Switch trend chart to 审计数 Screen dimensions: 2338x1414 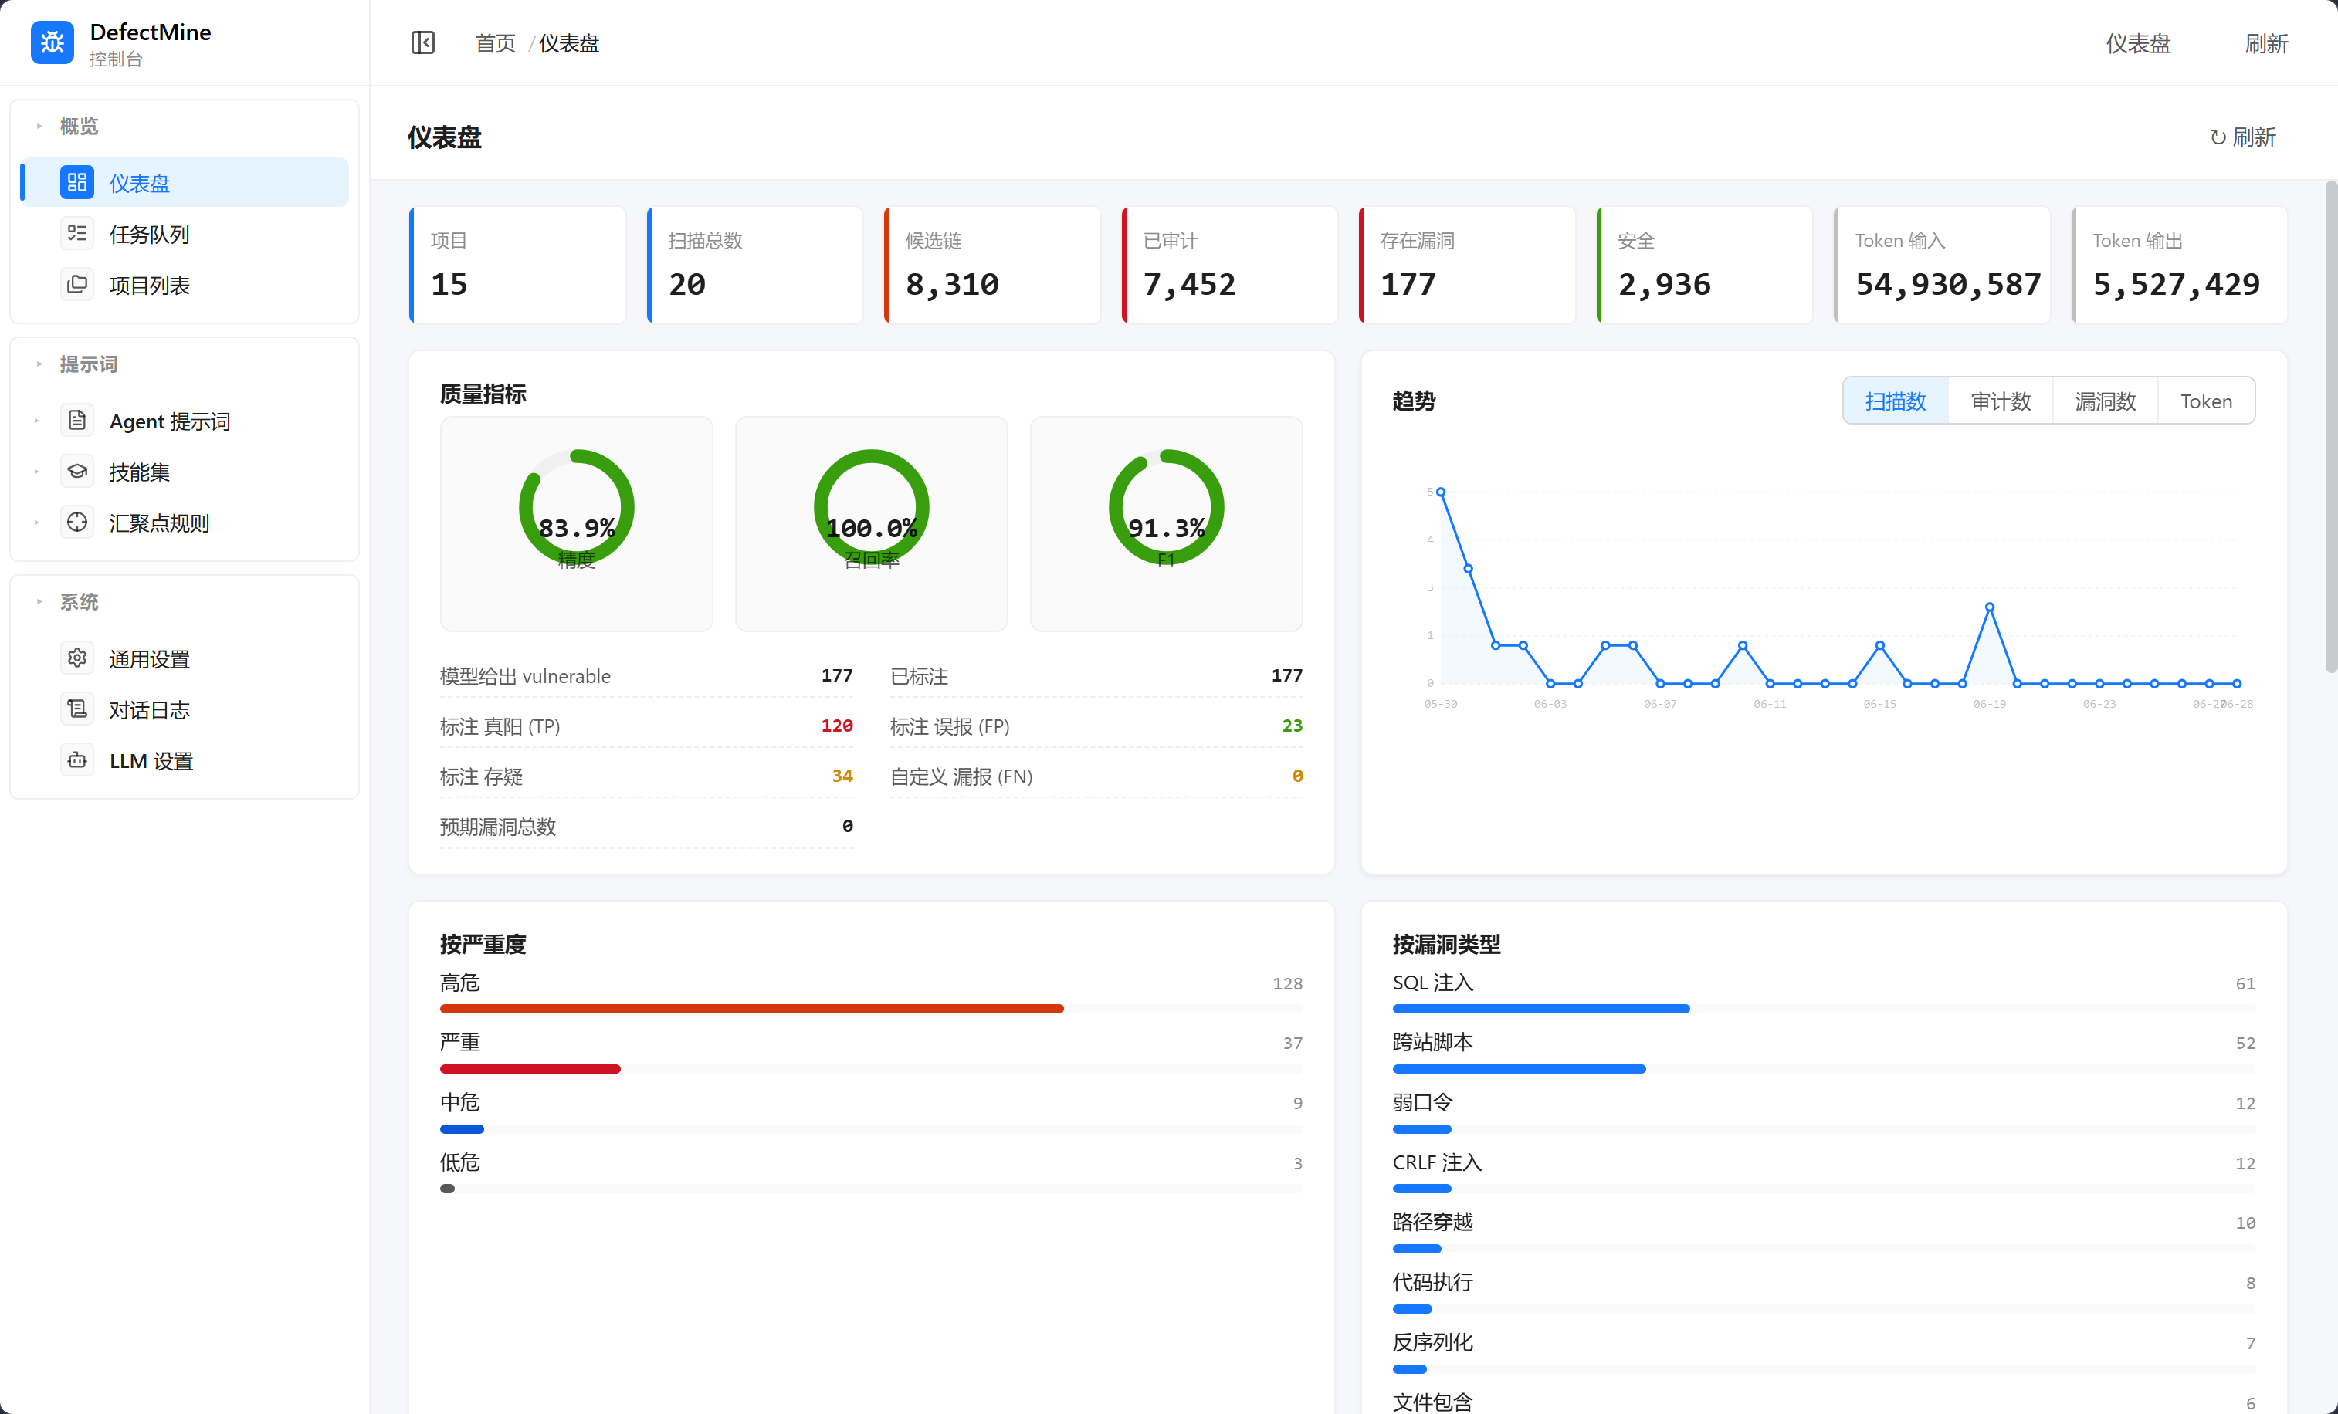(x=2001, y=401)
